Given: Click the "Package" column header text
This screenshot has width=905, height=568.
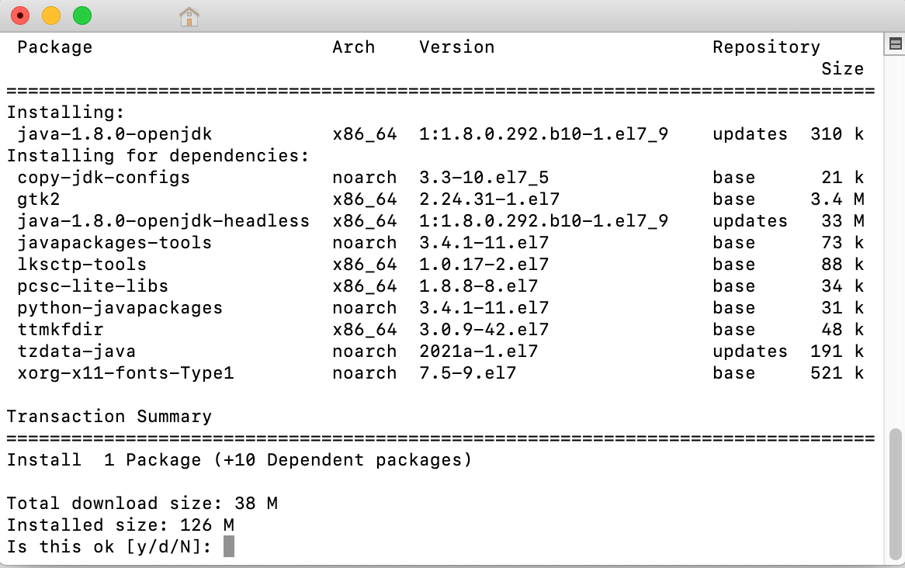Looking at the screenshot, I should (x=55, y=47).
